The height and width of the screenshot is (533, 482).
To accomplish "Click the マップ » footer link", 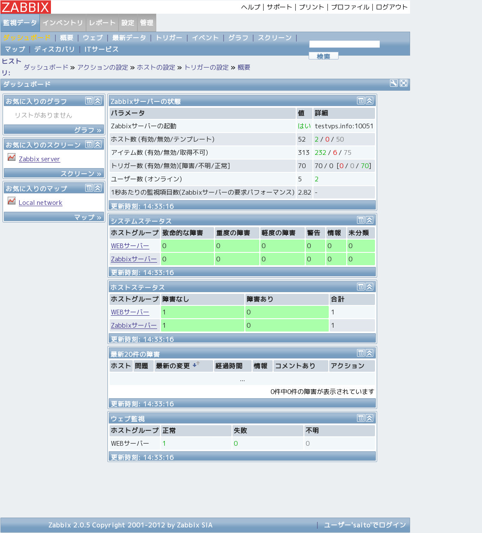I will click(x=88, y=217).
